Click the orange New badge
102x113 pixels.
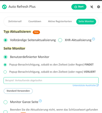click(x=36, y=32)
